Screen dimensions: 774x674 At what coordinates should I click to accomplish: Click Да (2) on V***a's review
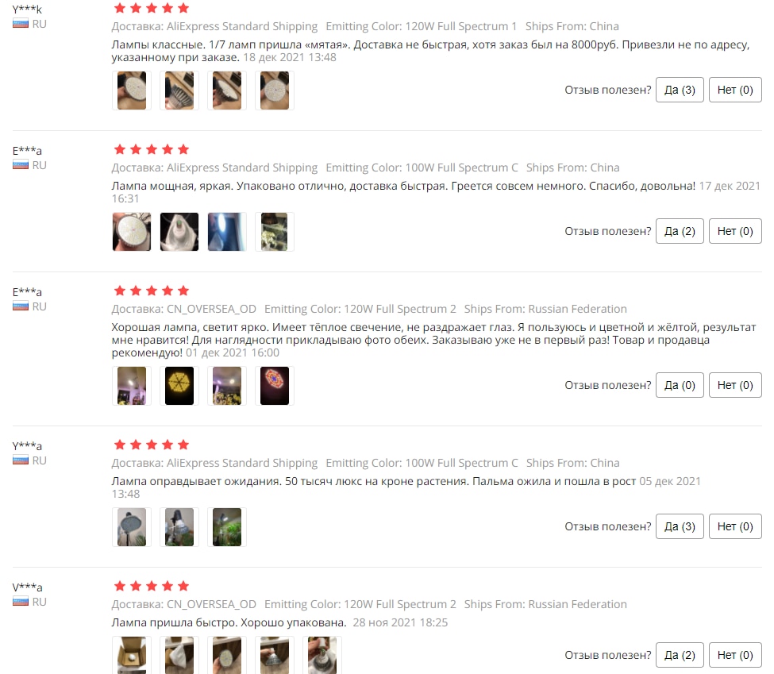point(680,655)
